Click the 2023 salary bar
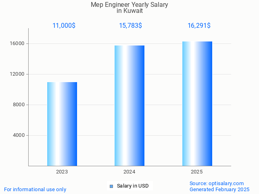 pos(62,124)
